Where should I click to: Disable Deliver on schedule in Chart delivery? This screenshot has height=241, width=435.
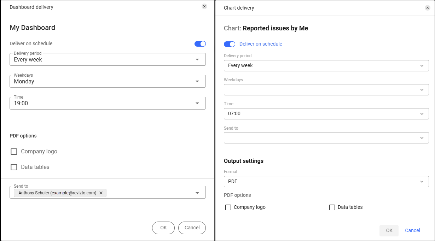coord(230,44)
